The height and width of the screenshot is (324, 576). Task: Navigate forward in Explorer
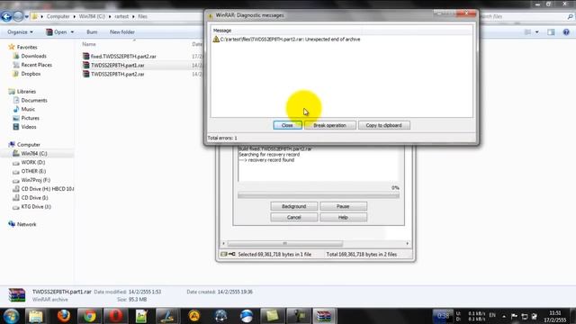(x=18, y=16)
